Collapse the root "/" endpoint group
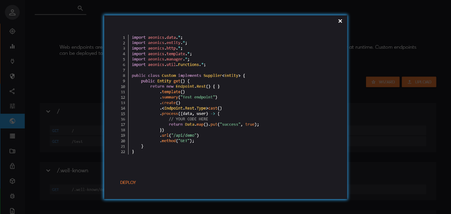Screen dimensions: 451x214 click(x=48, y=111)
